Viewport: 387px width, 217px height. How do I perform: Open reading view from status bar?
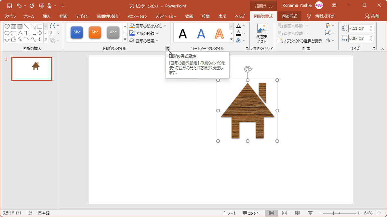pos(297,213)
